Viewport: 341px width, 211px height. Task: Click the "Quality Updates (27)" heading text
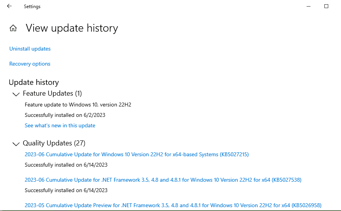[x=54, y=143]
